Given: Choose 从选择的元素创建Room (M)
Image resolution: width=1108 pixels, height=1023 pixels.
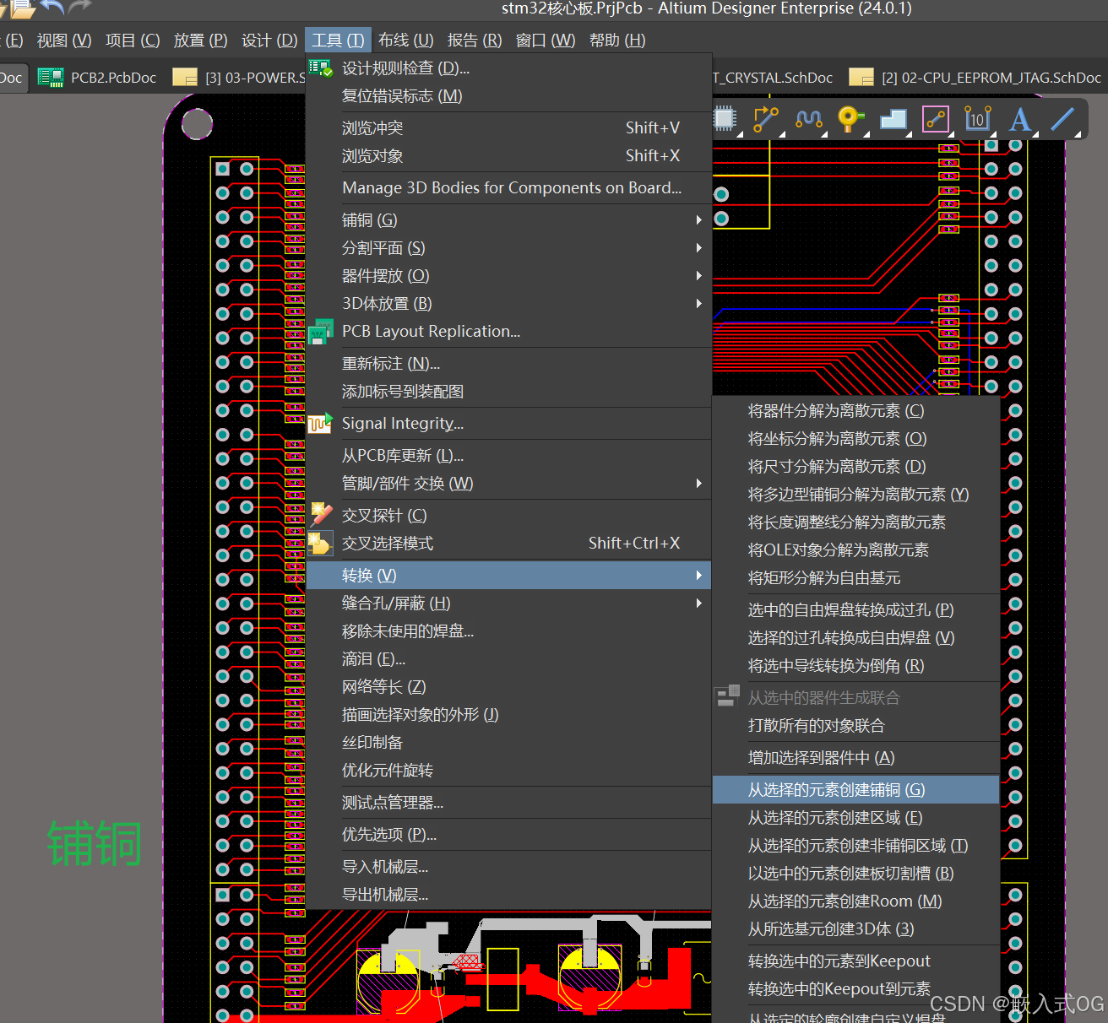Looking at the screenshot, I should [856, 901].
